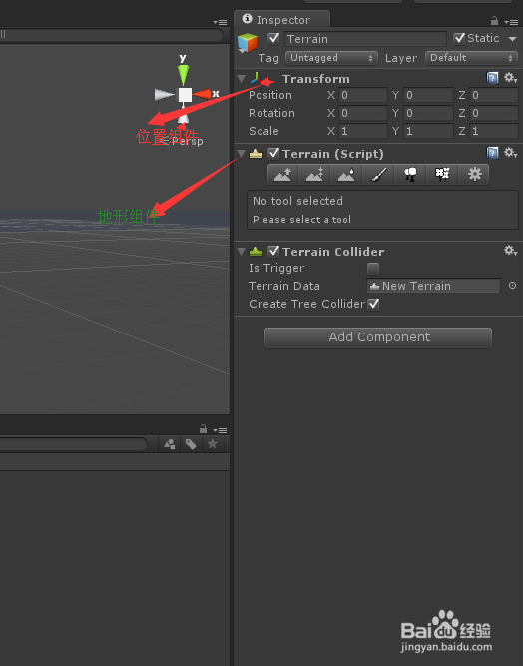
Task: Click the Position Z field
Action: click(493, 95)
